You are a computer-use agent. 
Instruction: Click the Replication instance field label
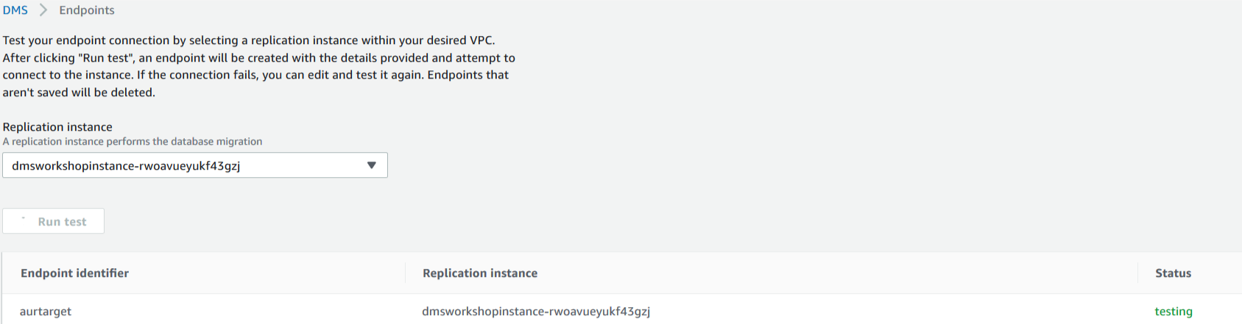tap(57, 127)
